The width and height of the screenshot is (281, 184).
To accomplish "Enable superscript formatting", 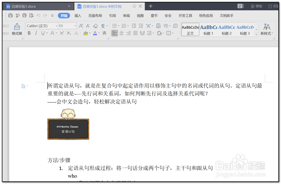I will pyautogui.click(x=61, y=33).
